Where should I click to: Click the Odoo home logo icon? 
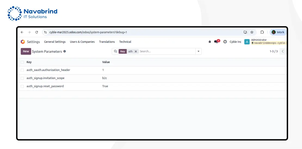point(23,42)
